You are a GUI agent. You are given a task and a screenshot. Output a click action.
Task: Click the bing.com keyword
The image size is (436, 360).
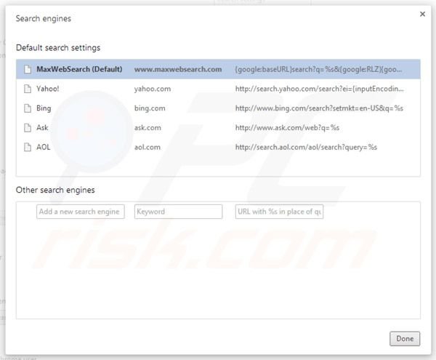coord(150,108)
